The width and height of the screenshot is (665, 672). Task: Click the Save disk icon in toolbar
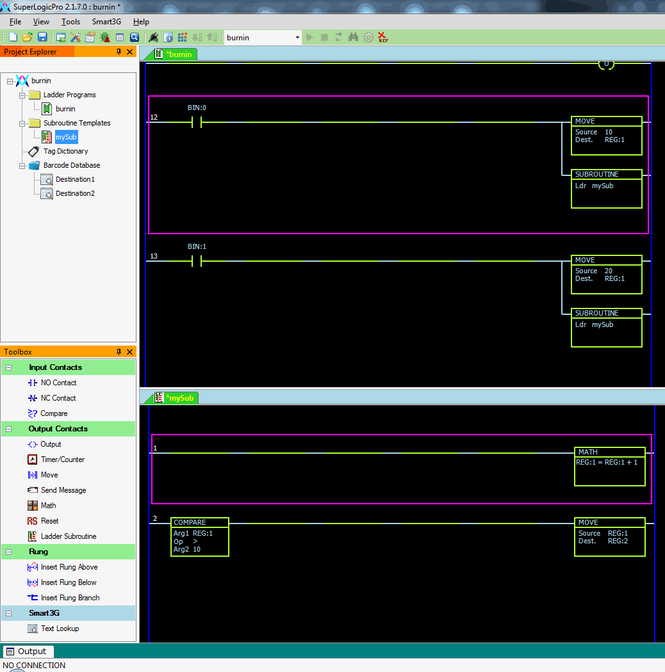pyautogui.click(x=42, y=38)
